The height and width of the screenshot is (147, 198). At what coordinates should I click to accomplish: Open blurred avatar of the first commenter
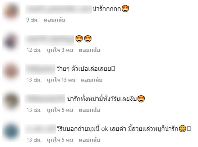coord(11,12)
